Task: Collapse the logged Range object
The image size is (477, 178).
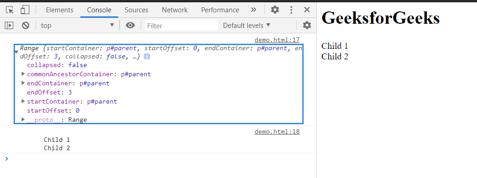Action: [16, 52]
